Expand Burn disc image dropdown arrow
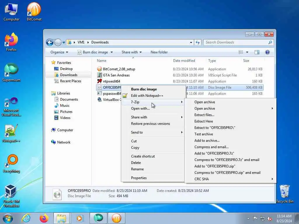Image resolution: width=299 pixels, height=224 pixels. pyautogui.click(x=112, y=52)
